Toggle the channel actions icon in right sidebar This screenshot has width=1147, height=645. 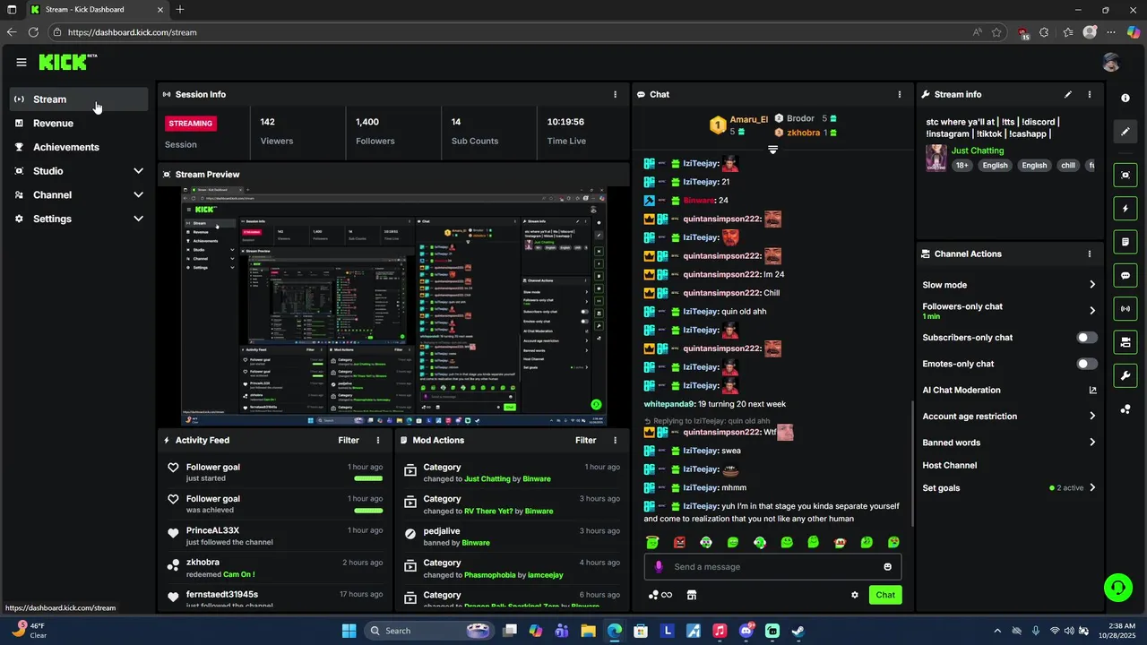1125,341
